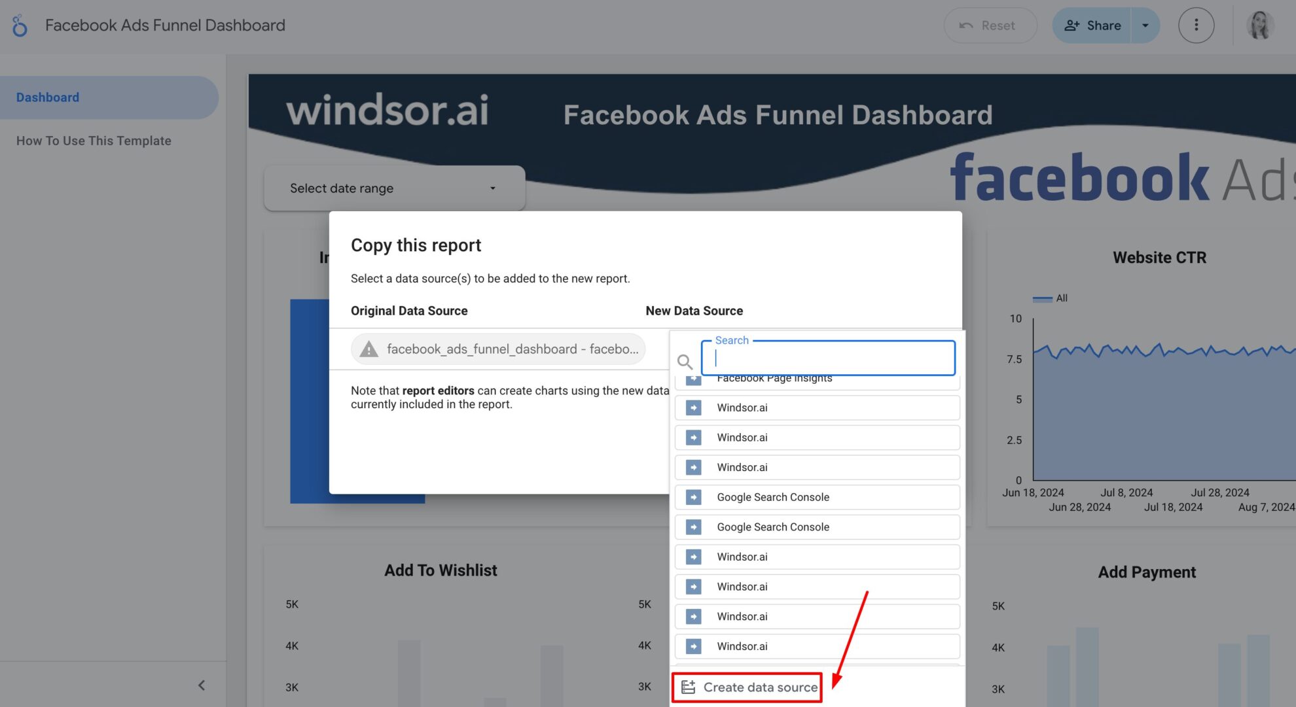Open the Share dropdown arrow
This screenshot has height=707, width=1296.
click(x=1145, y=26)
